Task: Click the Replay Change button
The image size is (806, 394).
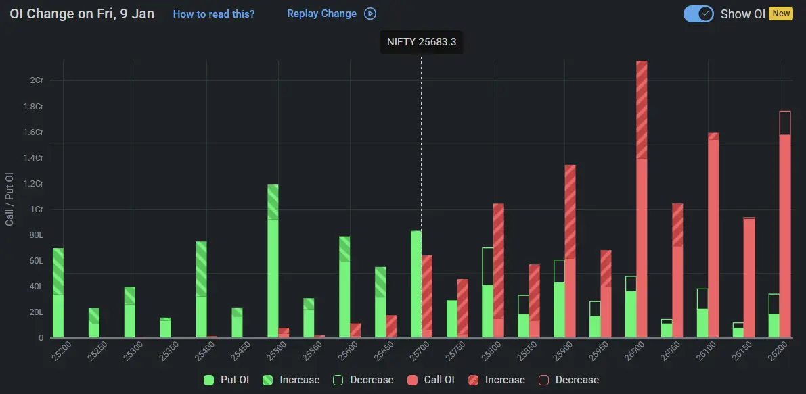Action: click(323, 14)
